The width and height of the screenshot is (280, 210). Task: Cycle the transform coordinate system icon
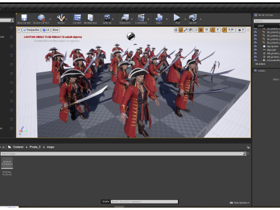(x=191, y=30)
